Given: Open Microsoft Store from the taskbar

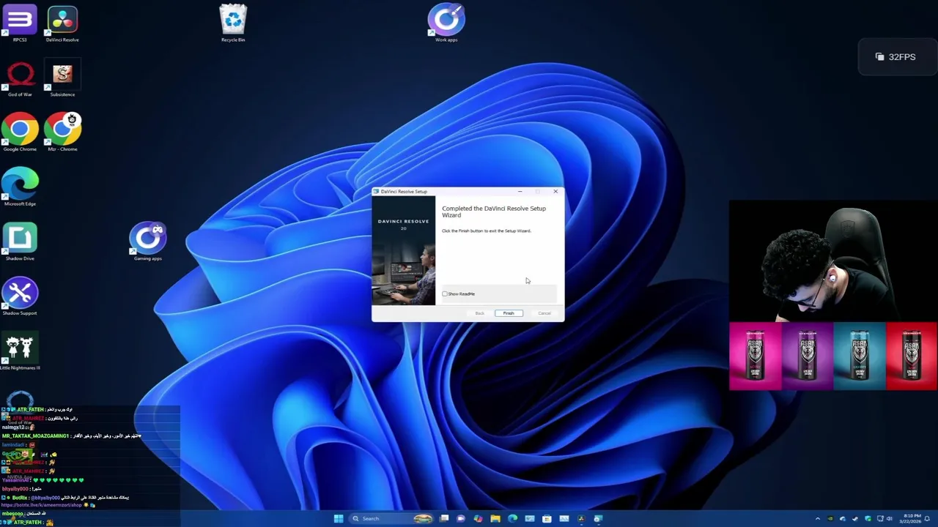Looking at the screenshot, I should [x=547, y=519].
